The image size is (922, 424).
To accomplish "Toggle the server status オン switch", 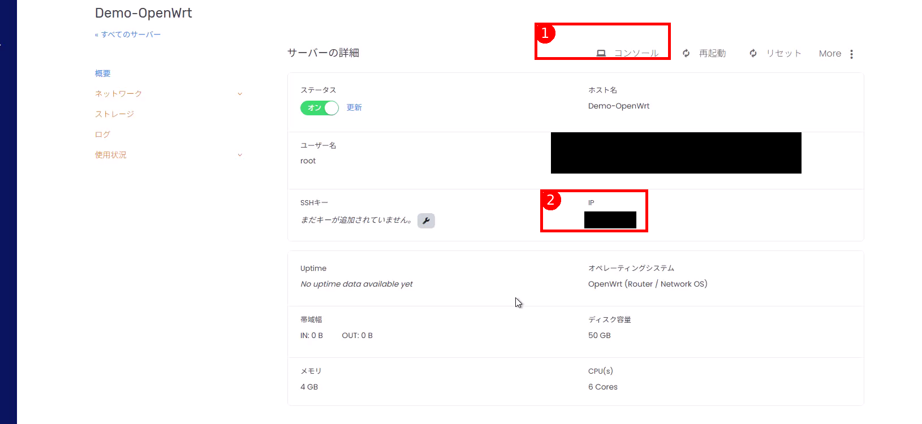I will (x=319, y=107).
